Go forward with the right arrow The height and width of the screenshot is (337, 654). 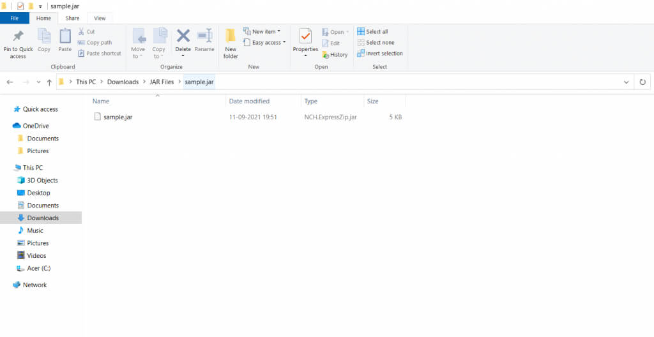[x=26, y=82]
